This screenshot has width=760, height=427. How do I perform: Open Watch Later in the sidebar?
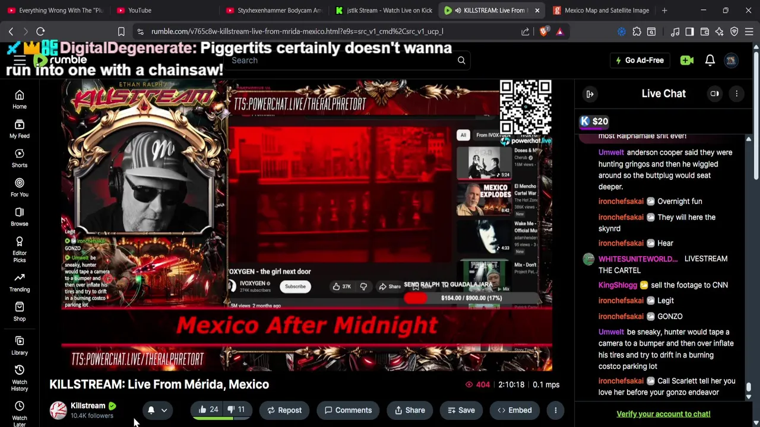click(20, 413)
